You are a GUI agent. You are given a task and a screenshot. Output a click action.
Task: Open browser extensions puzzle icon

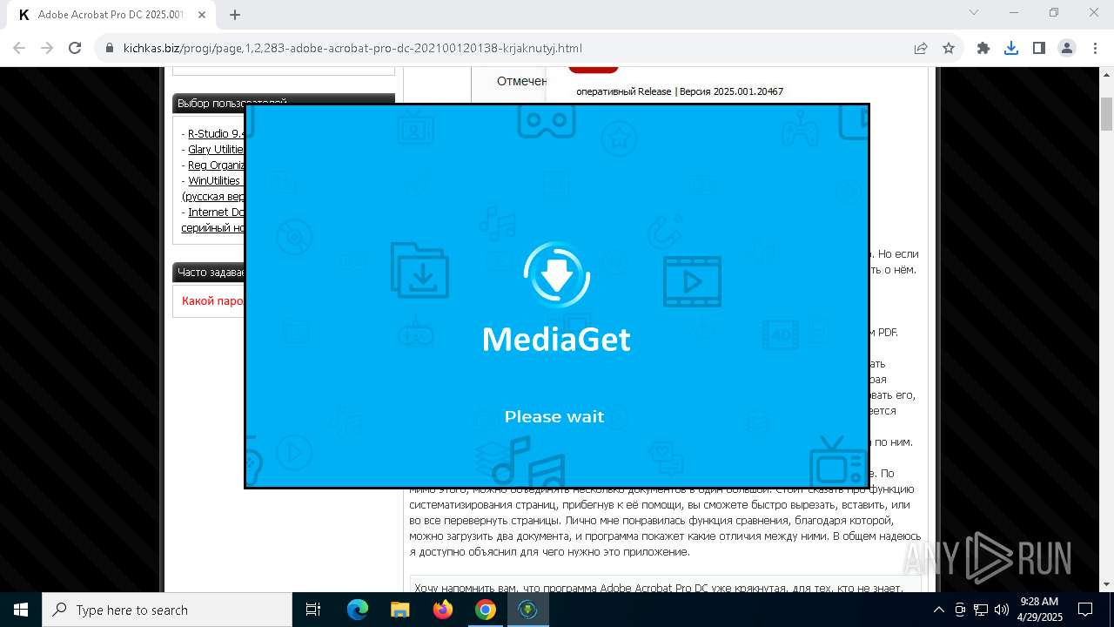(x=983, y=48)
